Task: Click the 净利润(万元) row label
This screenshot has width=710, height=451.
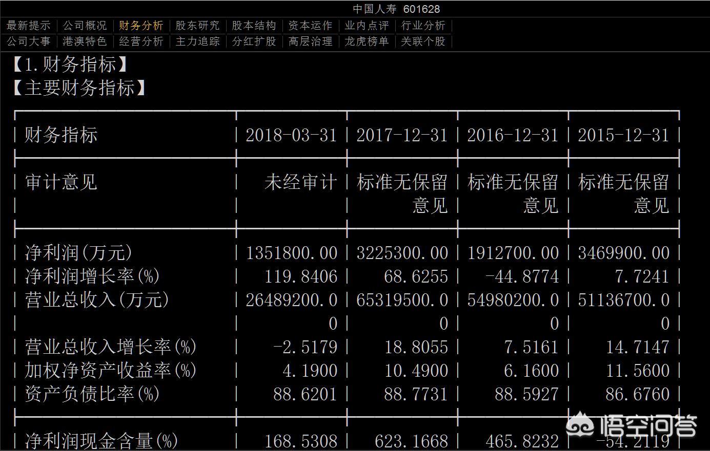Action: click(x=78, y=253)
